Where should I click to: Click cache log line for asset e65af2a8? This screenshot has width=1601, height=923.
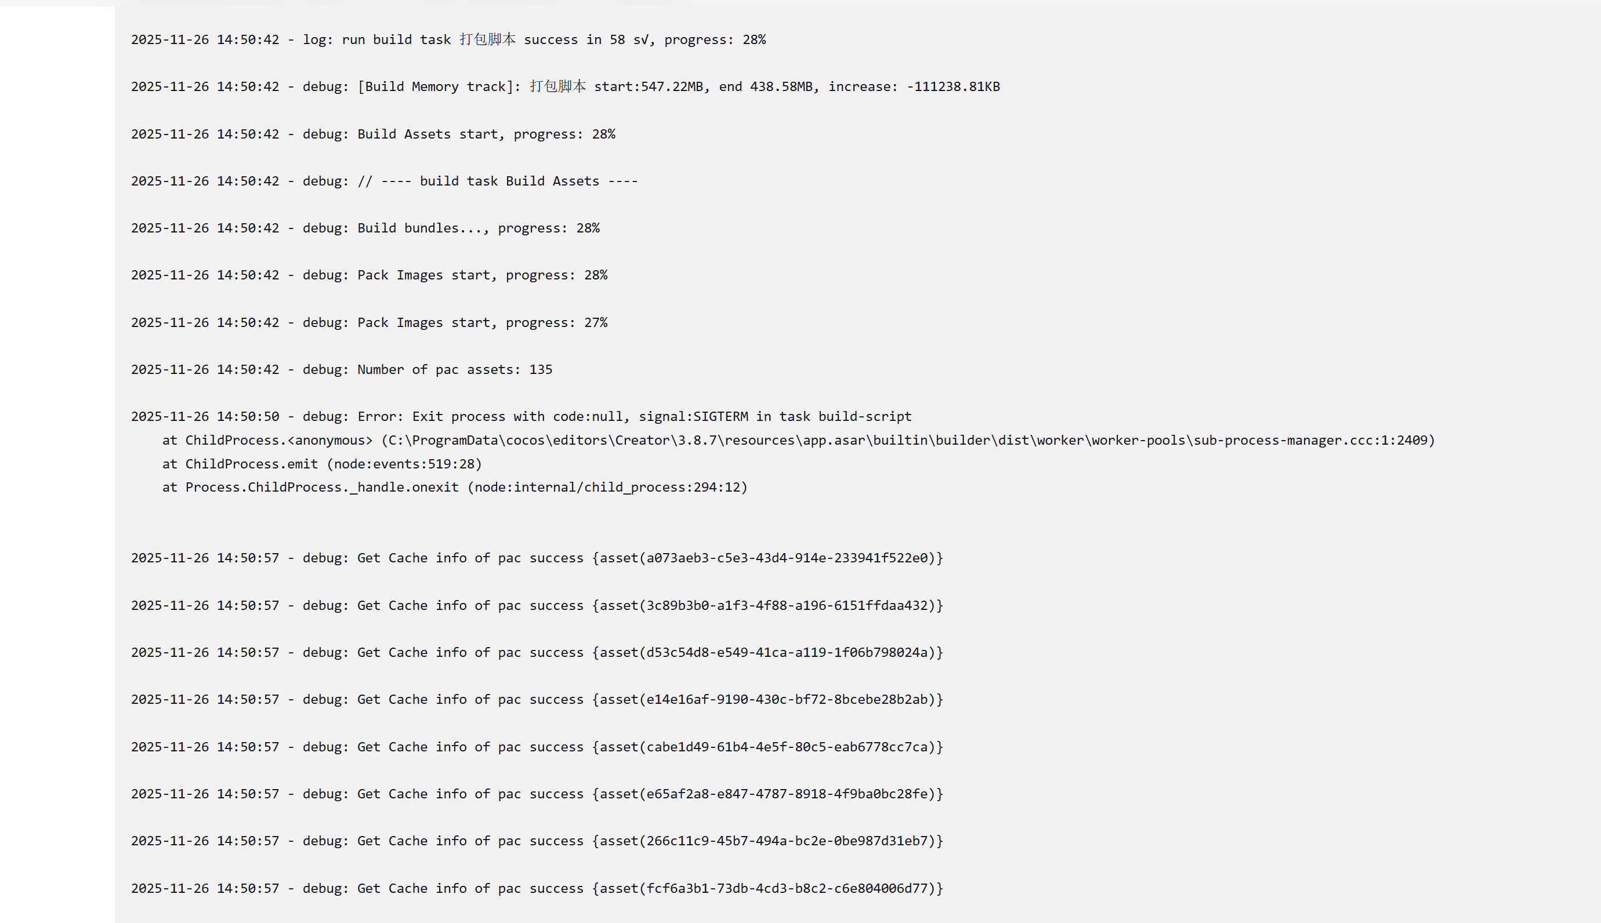click(x=537, y=794)
